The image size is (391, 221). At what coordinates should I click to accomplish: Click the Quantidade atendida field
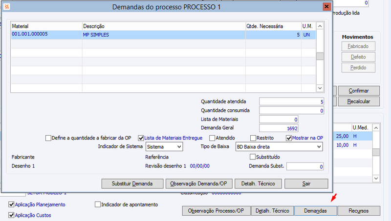[291, 101]
